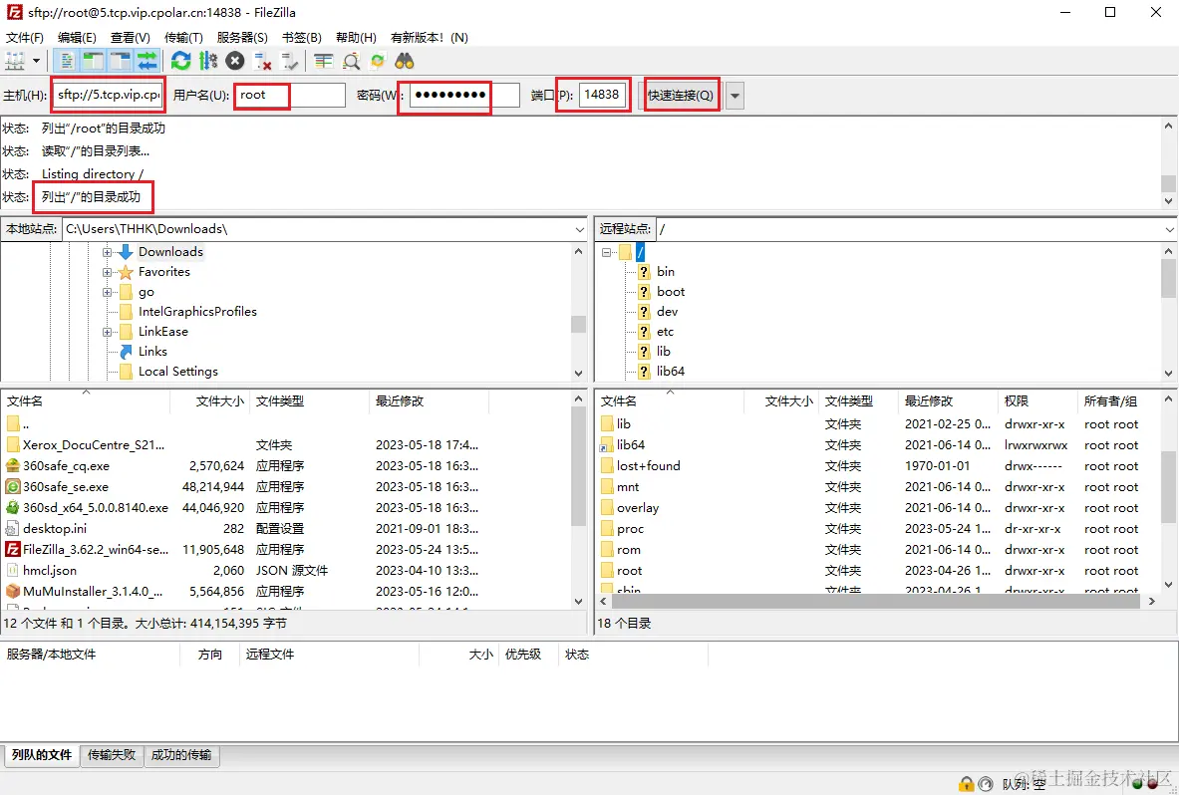1179x795 pixels.
Task: Switch to the 传输失败 tab
Action: [x=112, y=754]
